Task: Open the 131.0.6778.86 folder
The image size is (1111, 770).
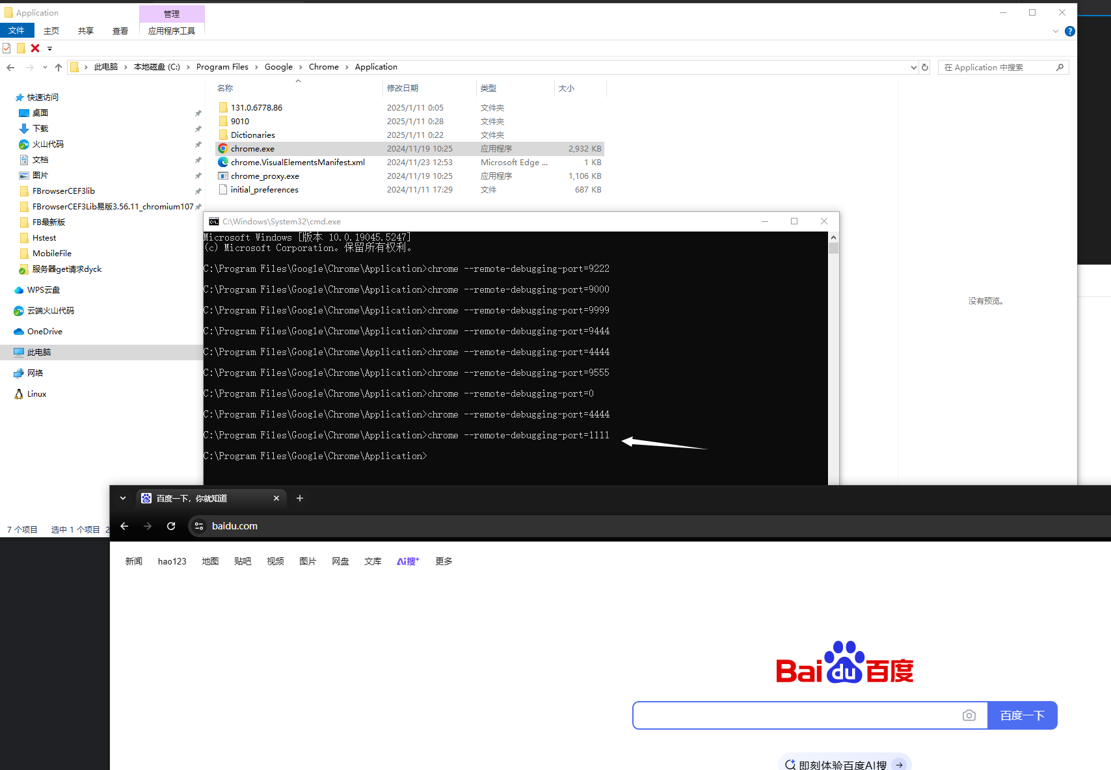Action: 256,107
